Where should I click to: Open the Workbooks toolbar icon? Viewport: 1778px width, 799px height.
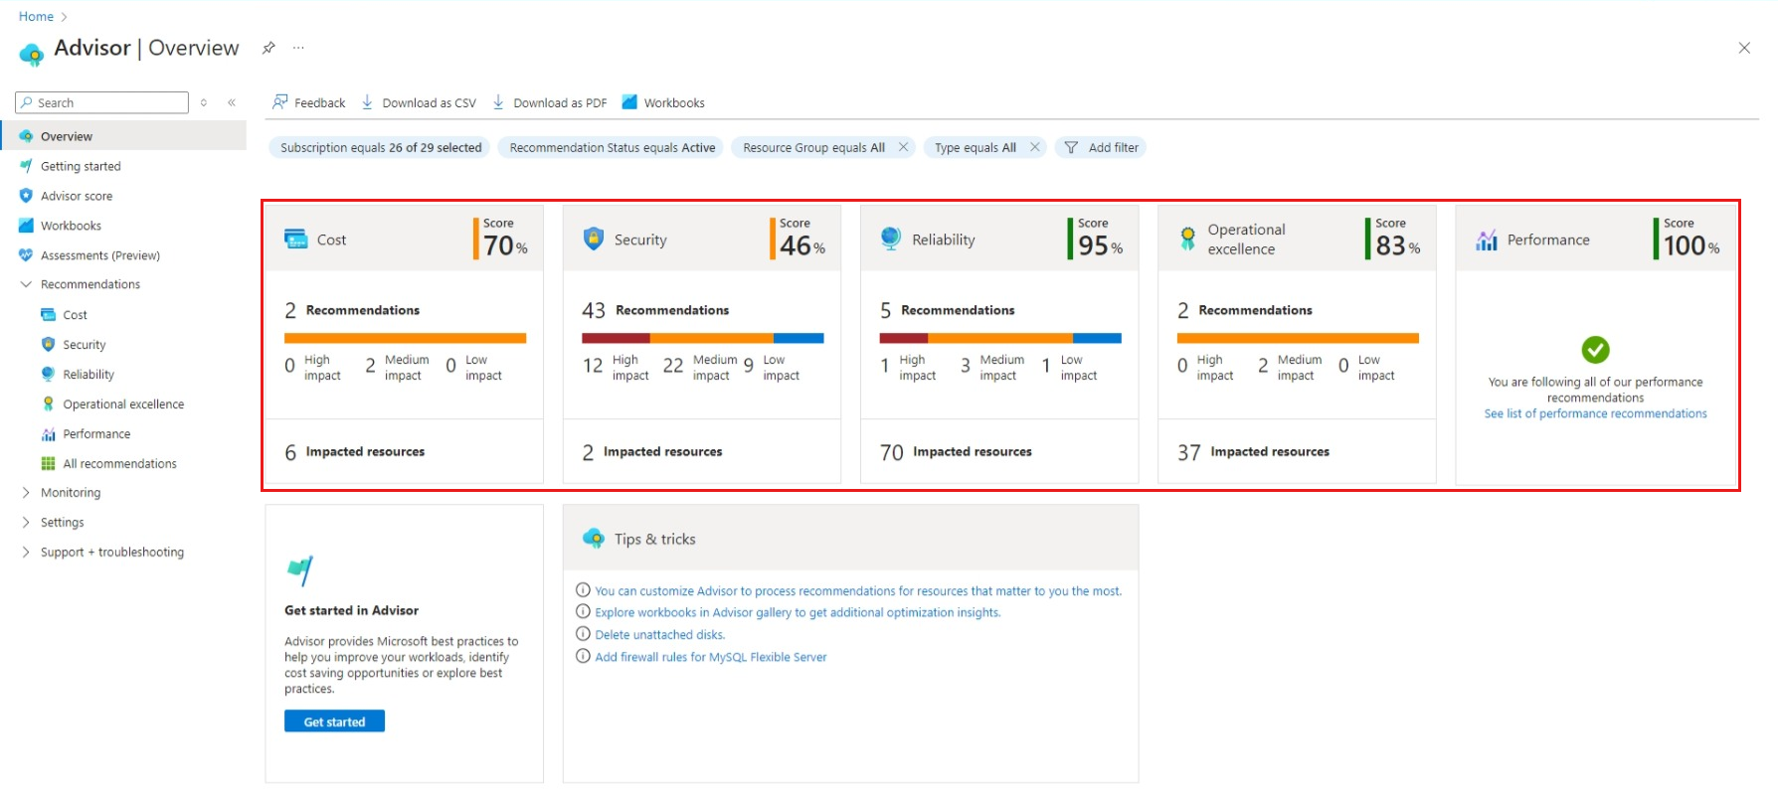point(629,102)
